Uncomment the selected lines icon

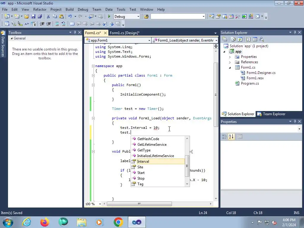[x=64, y=24]
